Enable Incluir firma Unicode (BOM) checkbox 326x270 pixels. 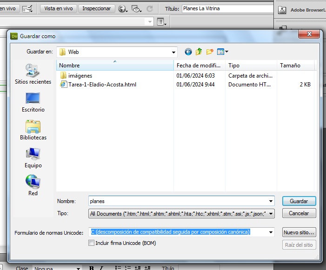[x=92, y=243]
